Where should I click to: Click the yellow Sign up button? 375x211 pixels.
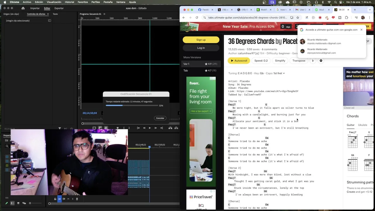[201, 40]
